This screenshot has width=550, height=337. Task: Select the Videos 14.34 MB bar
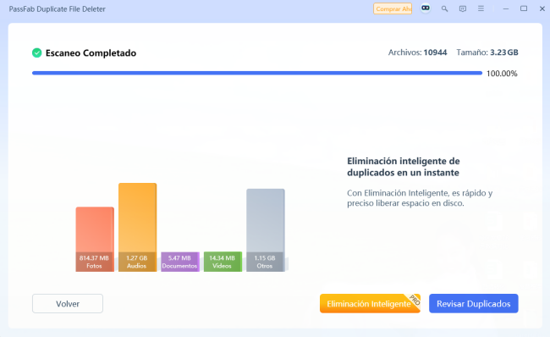tap(223, 262)
